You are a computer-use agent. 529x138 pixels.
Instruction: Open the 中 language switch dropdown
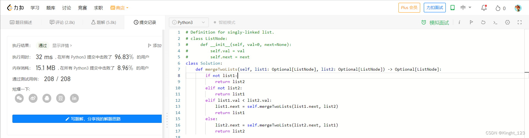[466, 8]
